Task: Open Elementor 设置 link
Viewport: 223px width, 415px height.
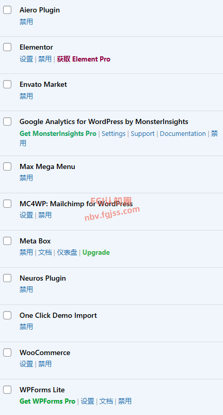Action: [x=26, y=59]
